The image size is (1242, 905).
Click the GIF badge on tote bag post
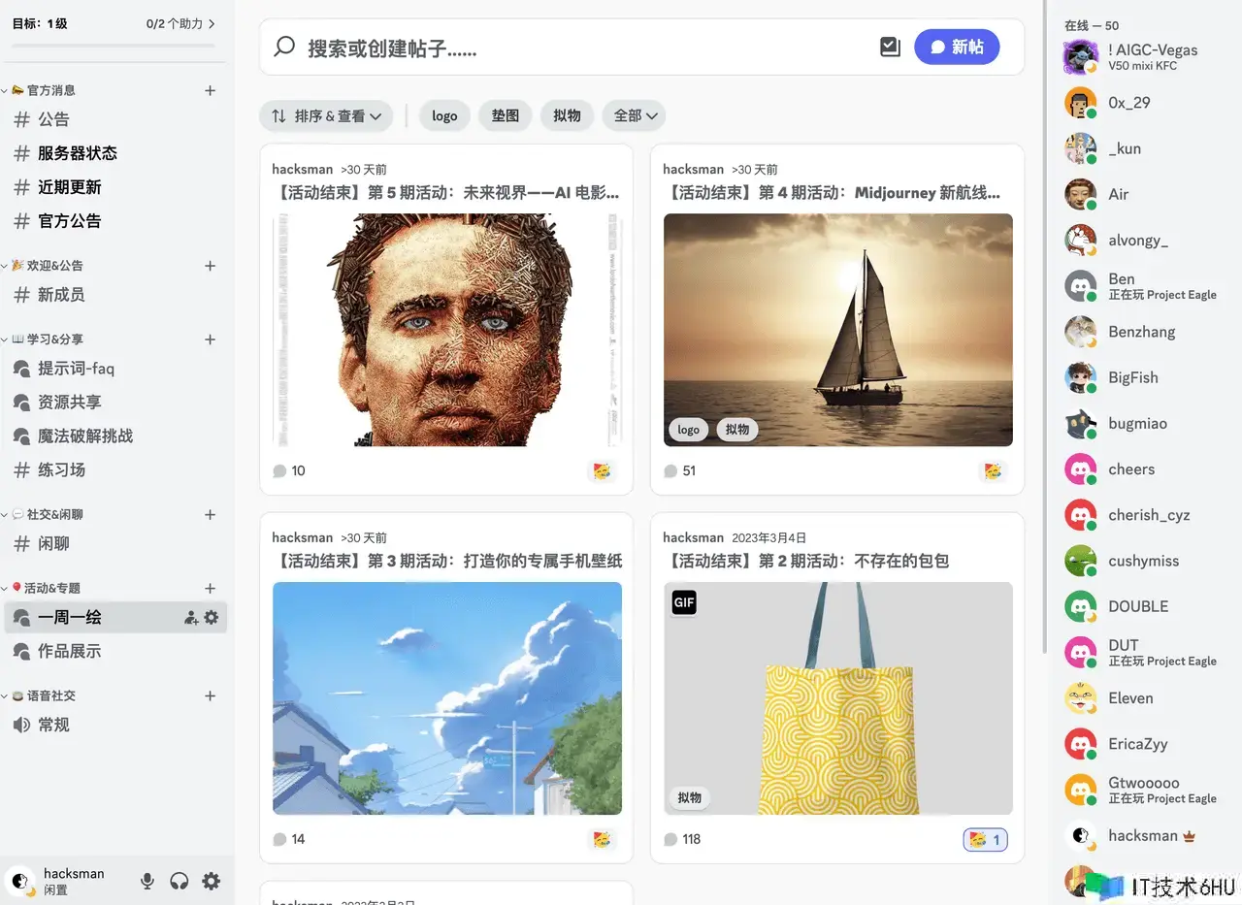(684, 602)
